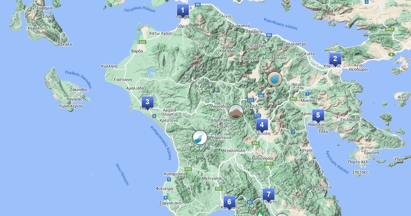Select marker 2 over Corinth
The height and width of the screenshot is (216, 411).
(335, 59)
